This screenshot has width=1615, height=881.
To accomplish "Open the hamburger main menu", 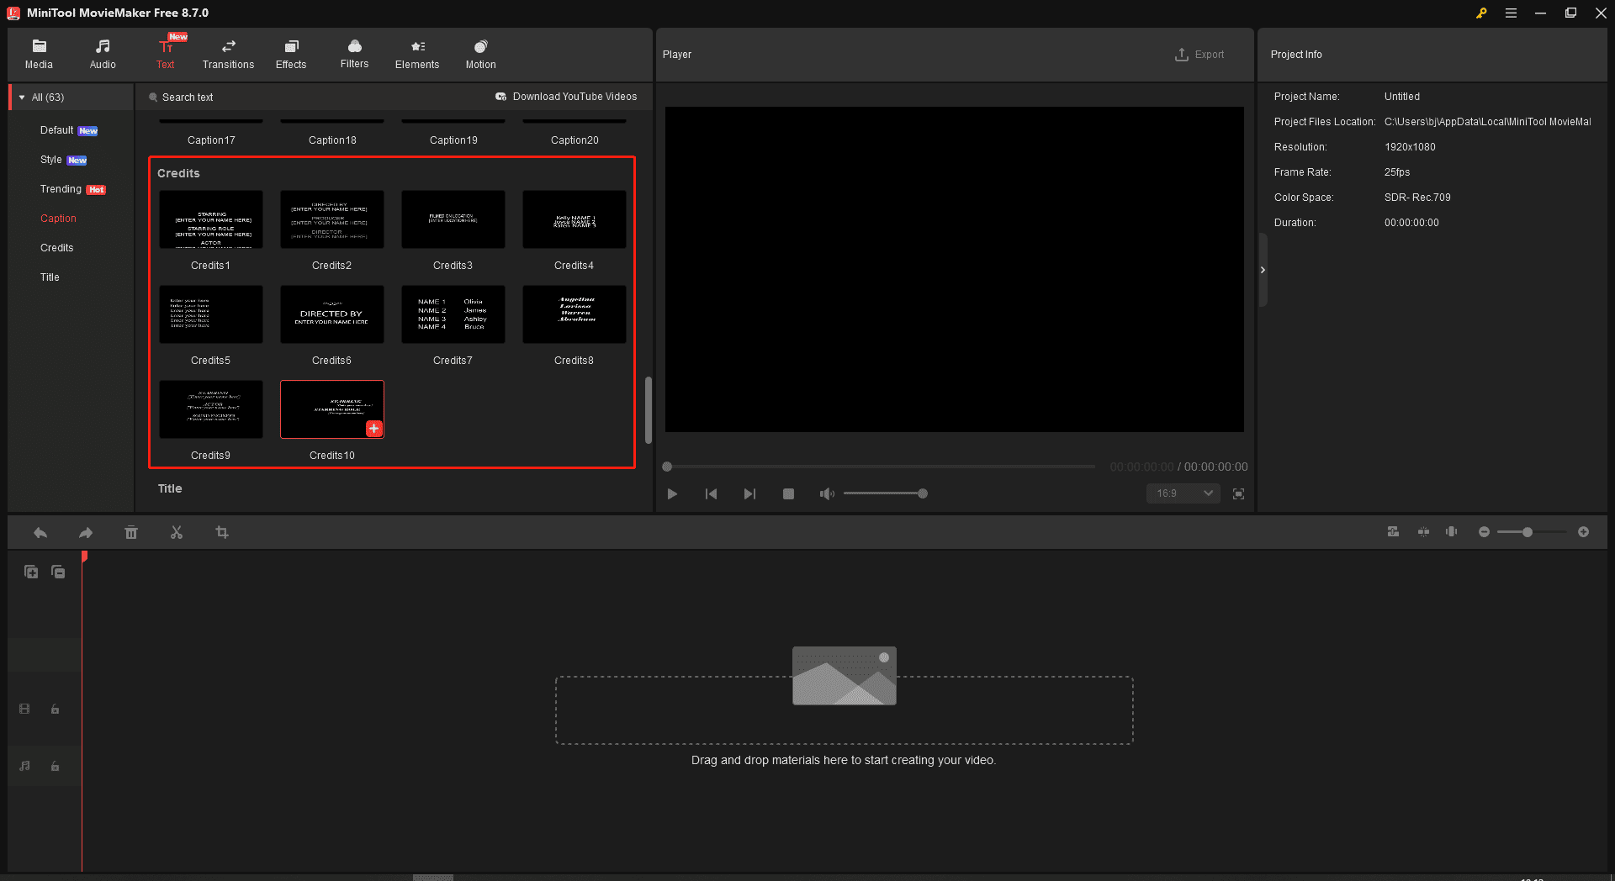I will coord(1511,13).
